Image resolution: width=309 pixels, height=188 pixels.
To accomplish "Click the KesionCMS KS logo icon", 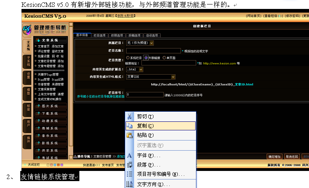I will pos(27,30).
